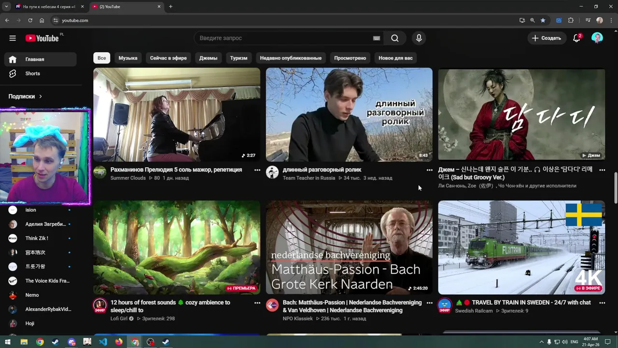618x348 pixels.
Task: Close the (2) YouTube tab
Action: [x=159, y=7]
